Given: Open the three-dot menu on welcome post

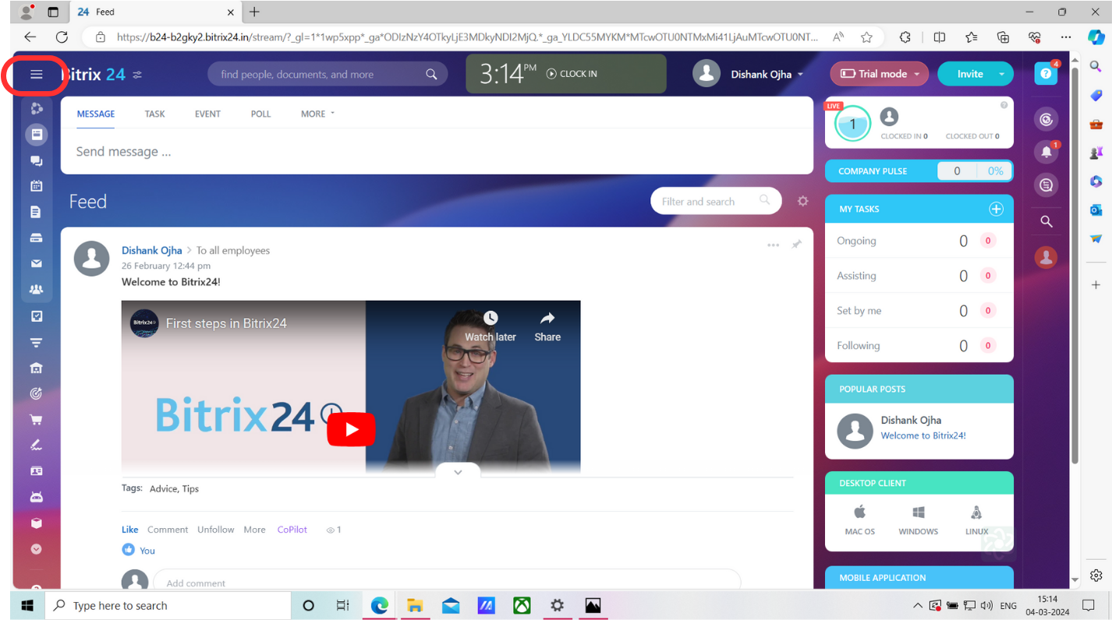Looking at the screenshot, I should pyautogui.click(x=773, y=245).
